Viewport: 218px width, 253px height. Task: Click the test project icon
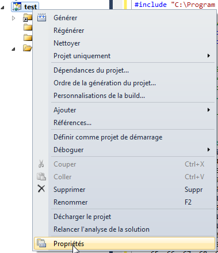click(17, 6)
